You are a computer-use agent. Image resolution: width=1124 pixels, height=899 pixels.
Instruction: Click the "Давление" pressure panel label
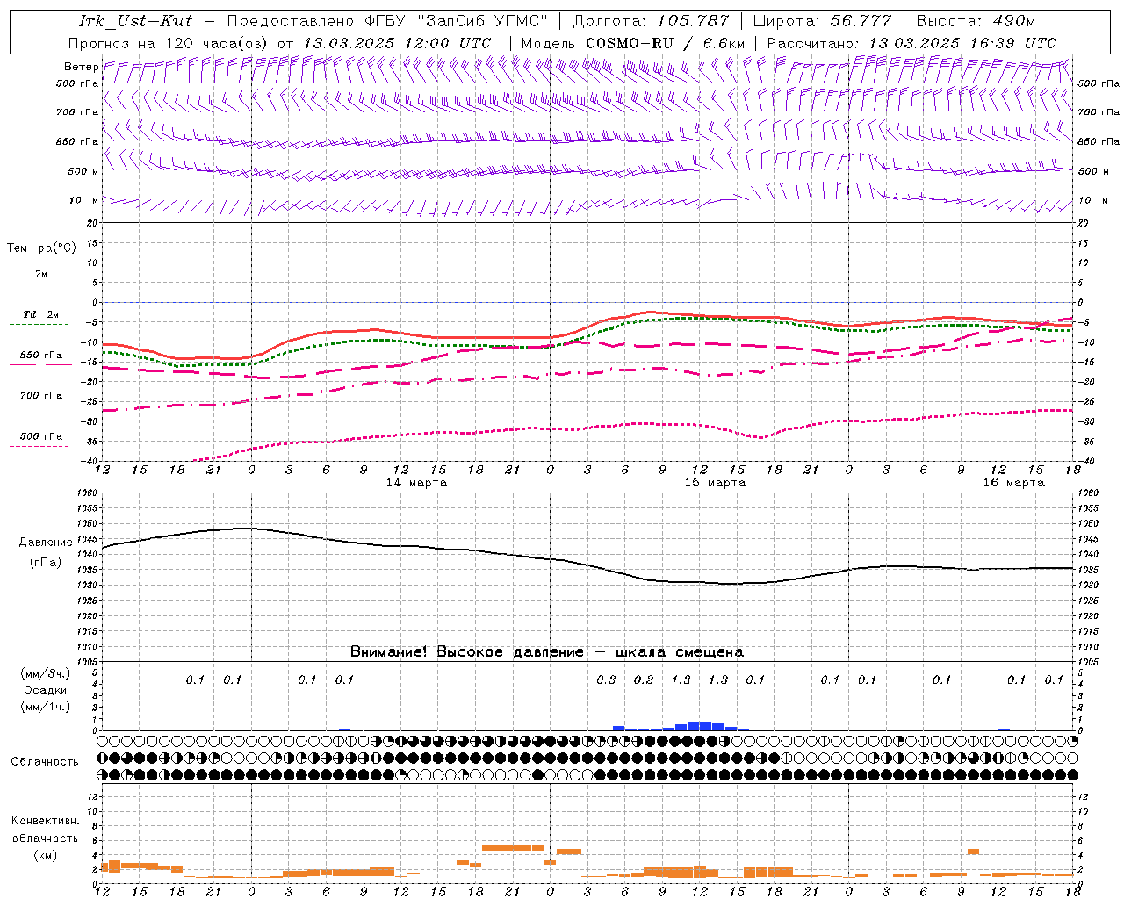[x=46, y=543]
